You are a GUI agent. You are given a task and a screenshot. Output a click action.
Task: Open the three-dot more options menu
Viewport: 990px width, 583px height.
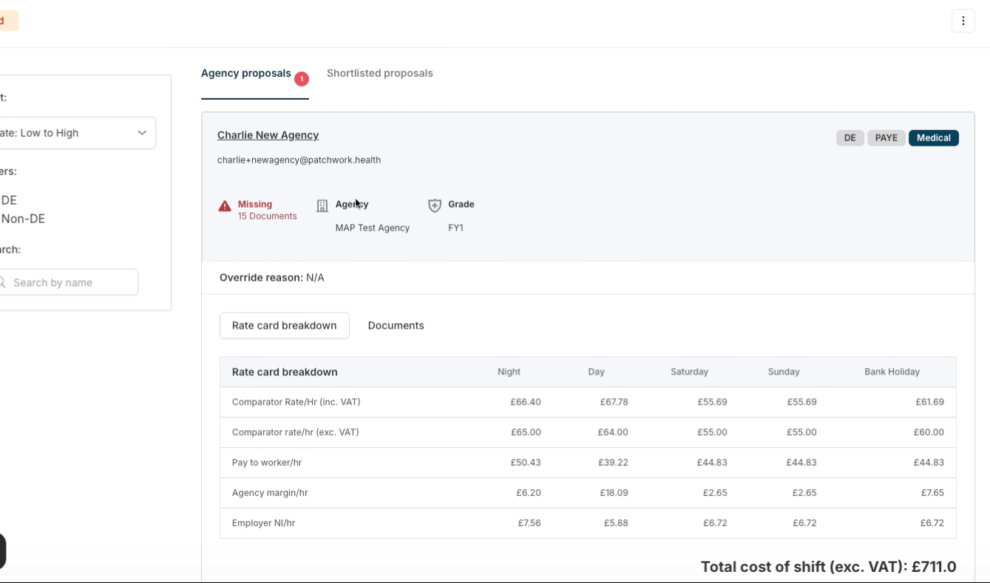coord(963,21)
